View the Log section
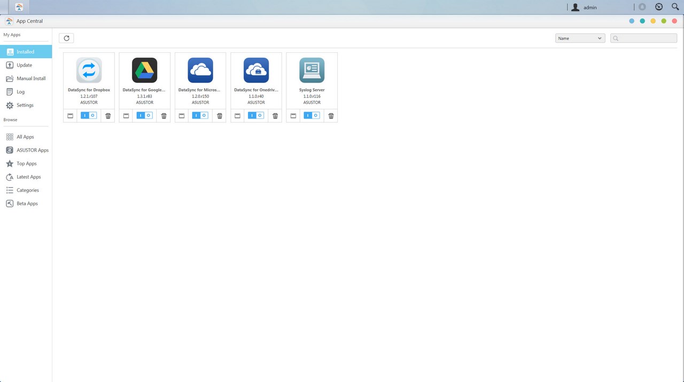The image size is (684, 382). (x=26, y=92)
